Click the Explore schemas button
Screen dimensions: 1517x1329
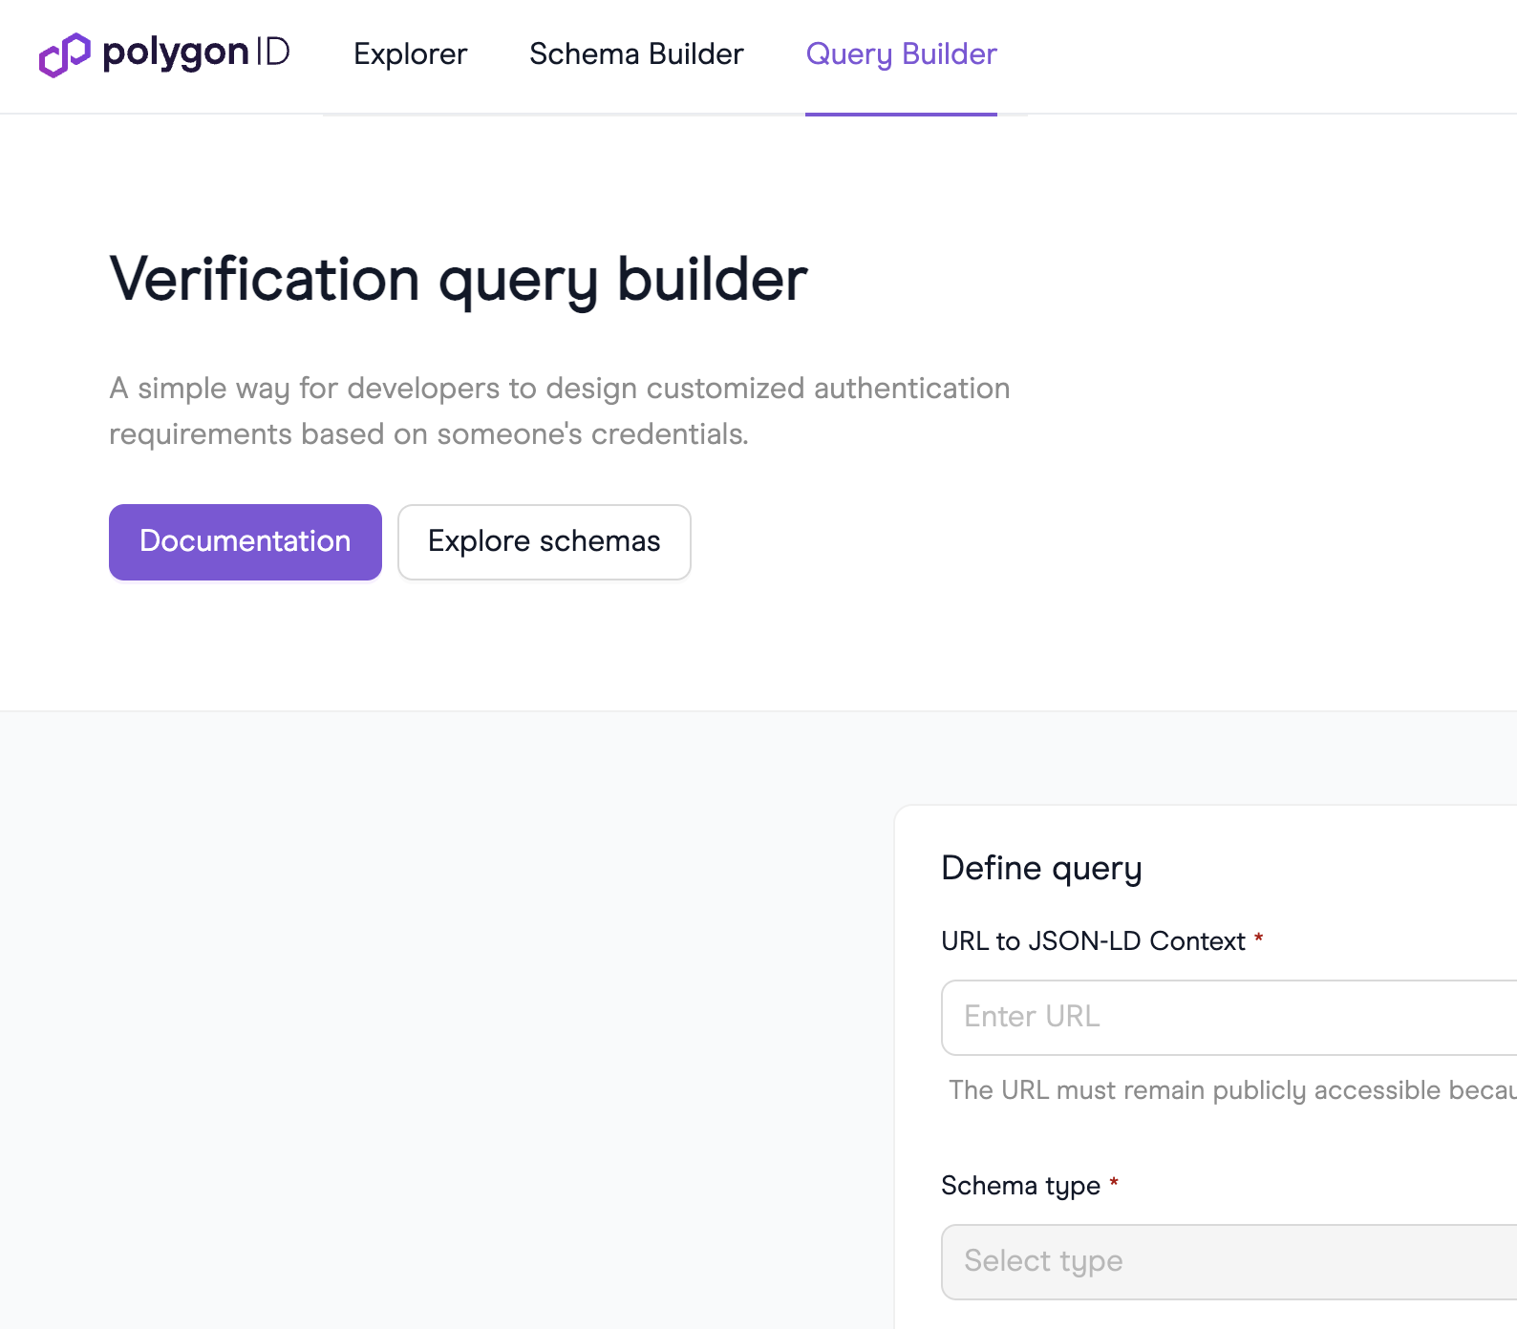pos(545,541)
